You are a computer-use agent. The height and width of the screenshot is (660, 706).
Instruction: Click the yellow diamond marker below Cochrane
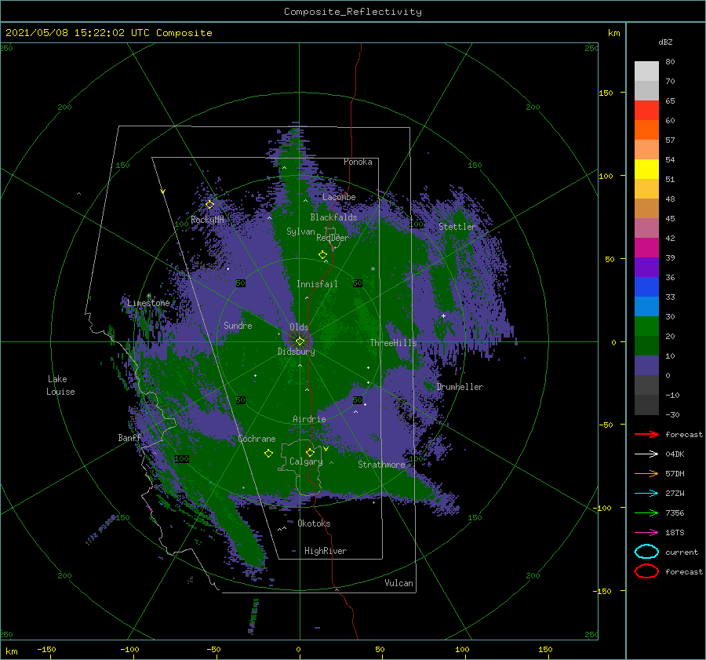click(268, 454)
